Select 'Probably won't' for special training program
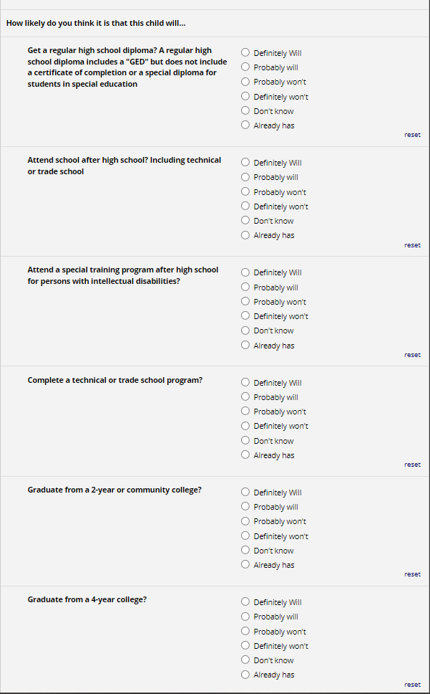Image resolution: width=430 pixels, height=694 pixels. point(245,301)
